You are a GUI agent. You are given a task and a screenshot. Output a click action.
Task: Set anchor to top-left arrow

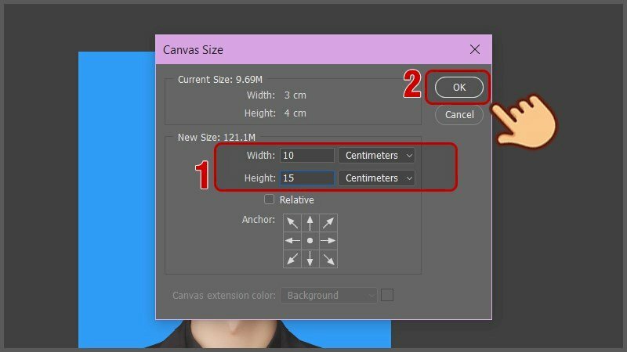coord(292,223)
